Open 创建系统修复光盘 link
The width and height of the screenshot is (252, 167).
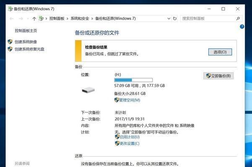[29, 49]
